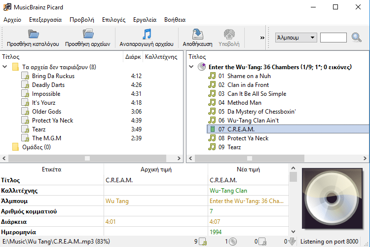Image resolution: width=370 pixels, height=247 pixels.
Task: Open the Άλμπουμ search type dropdown
Action: tap(296, 38)
